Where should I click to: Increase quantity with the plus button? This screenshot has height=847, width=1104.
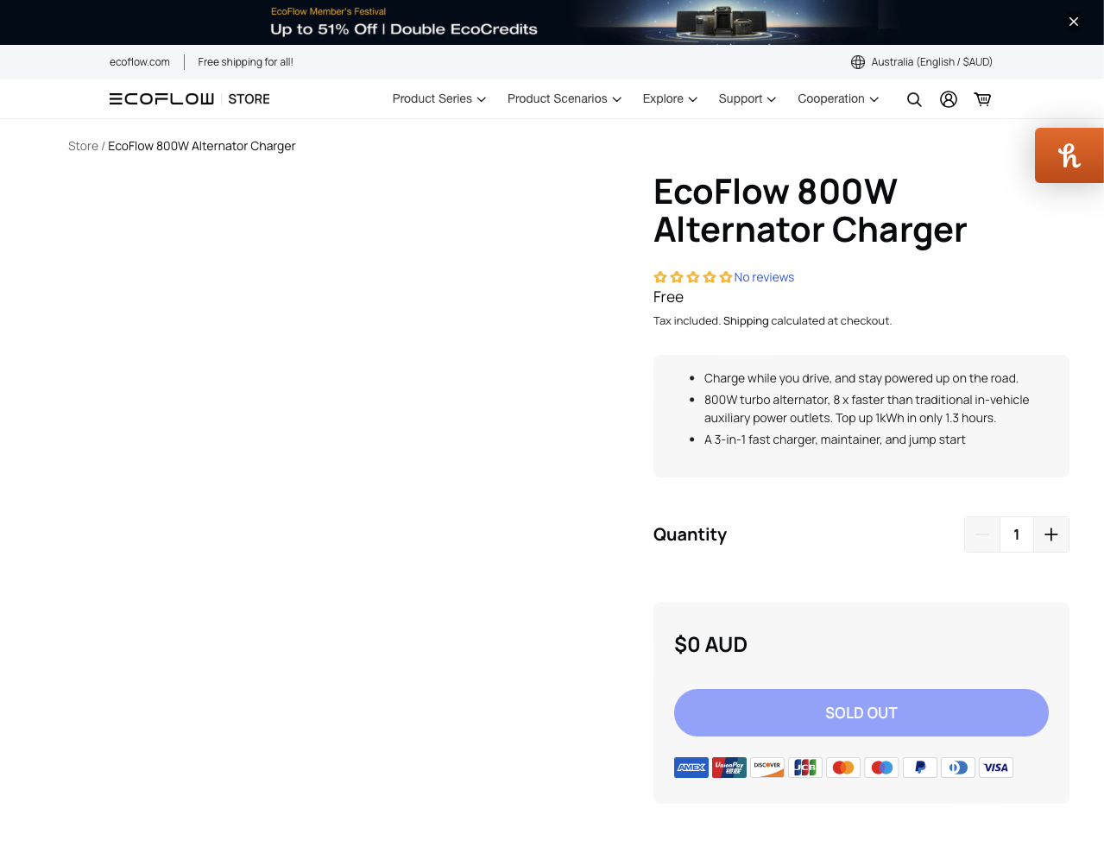coord(1051,534)
